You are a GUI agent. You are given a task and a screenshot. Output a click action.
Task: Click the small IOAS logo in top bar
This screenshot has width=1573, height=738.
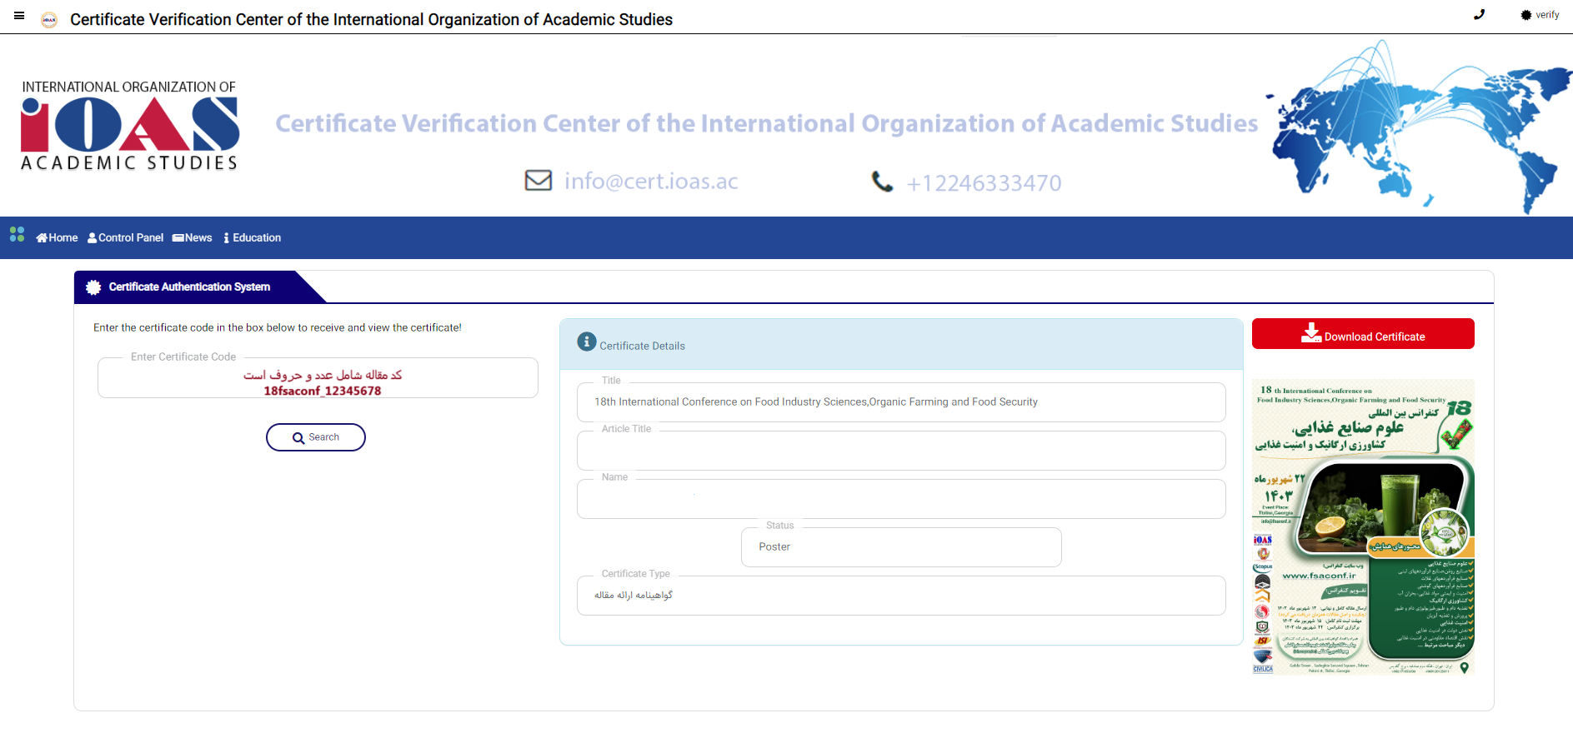pyautogui.click(x=49, y=19)
